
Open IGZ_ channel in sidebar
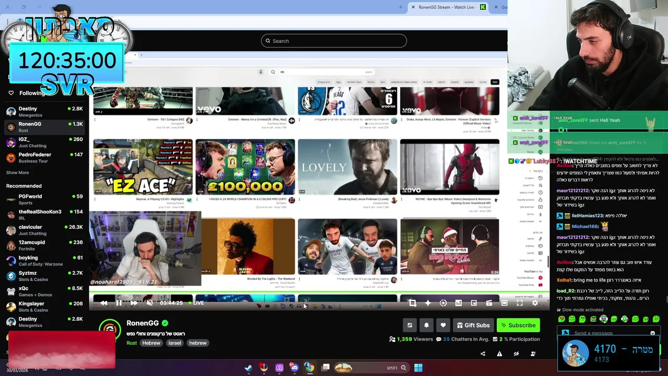coord(44,142)
